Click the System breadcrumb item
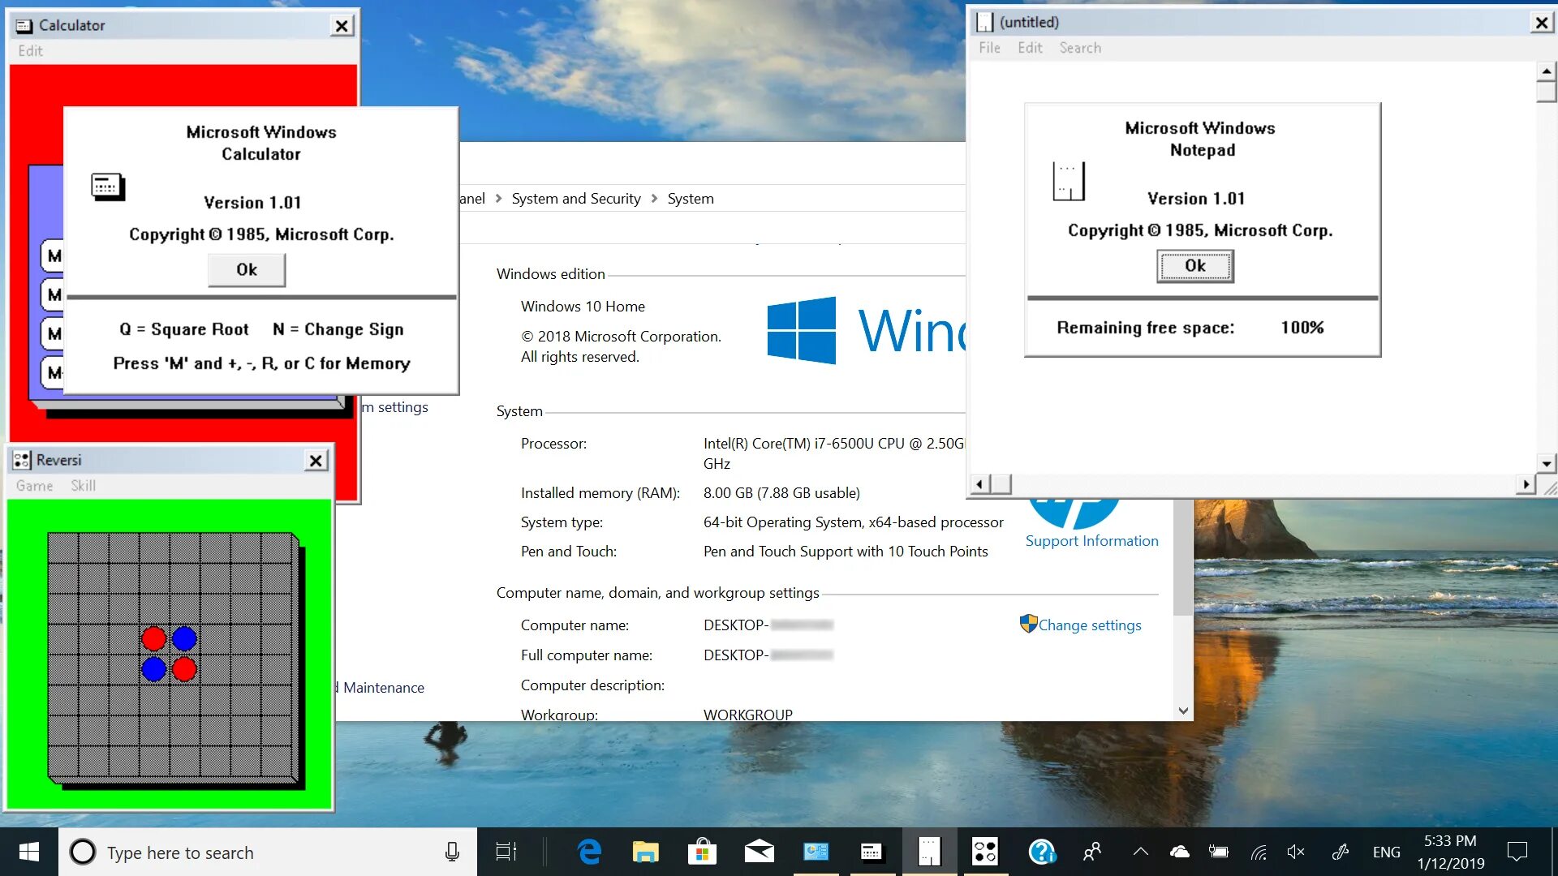Image resolution: width=1558 pixels, height=876 pixels. (691, 199)
